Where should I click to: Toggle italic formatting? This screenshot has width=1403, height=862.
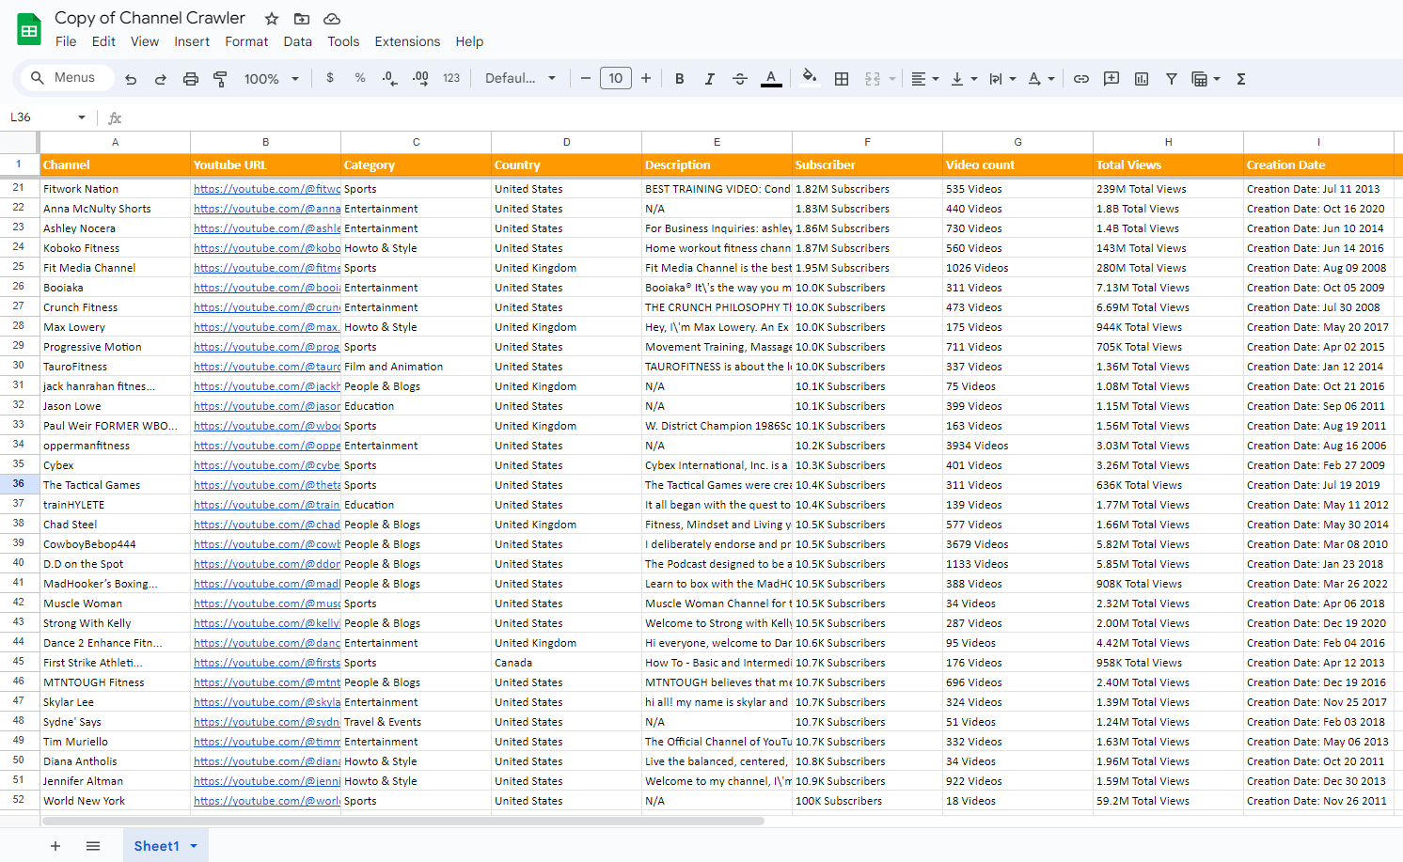pos(710,79)
